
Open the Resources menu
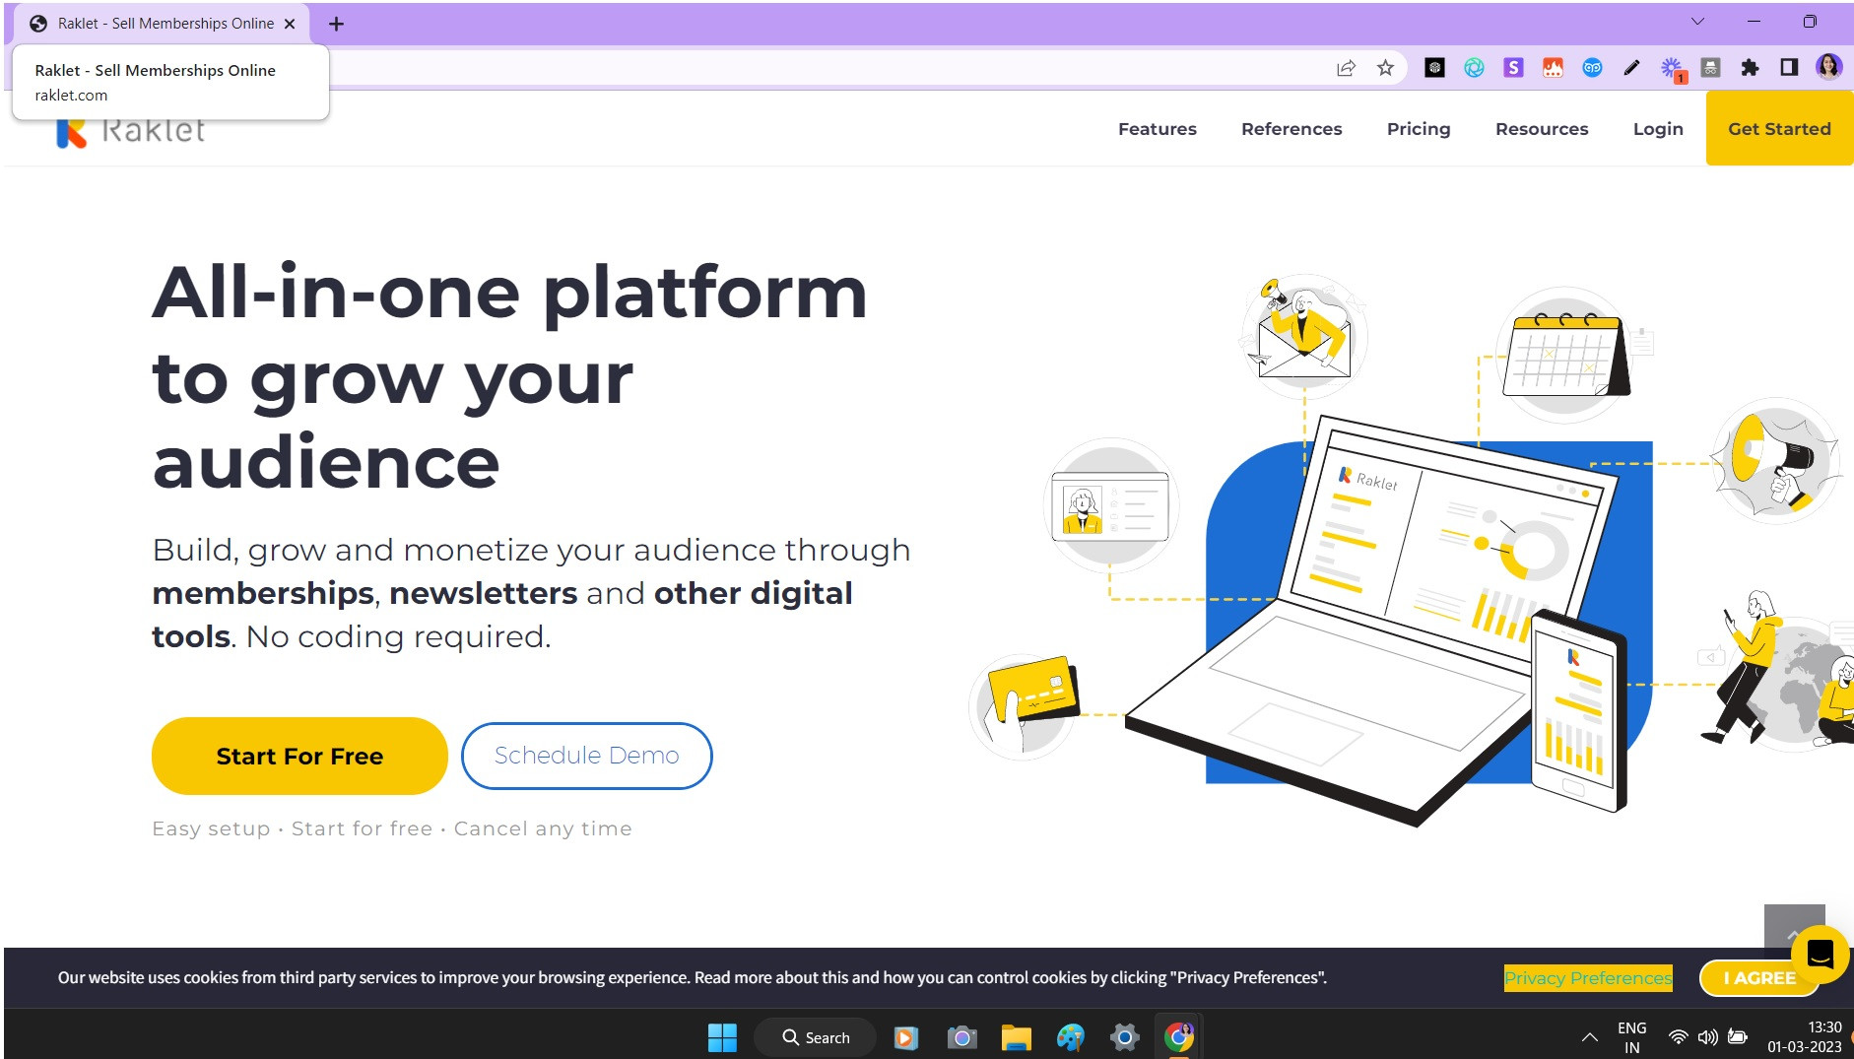click(1542, 129)
